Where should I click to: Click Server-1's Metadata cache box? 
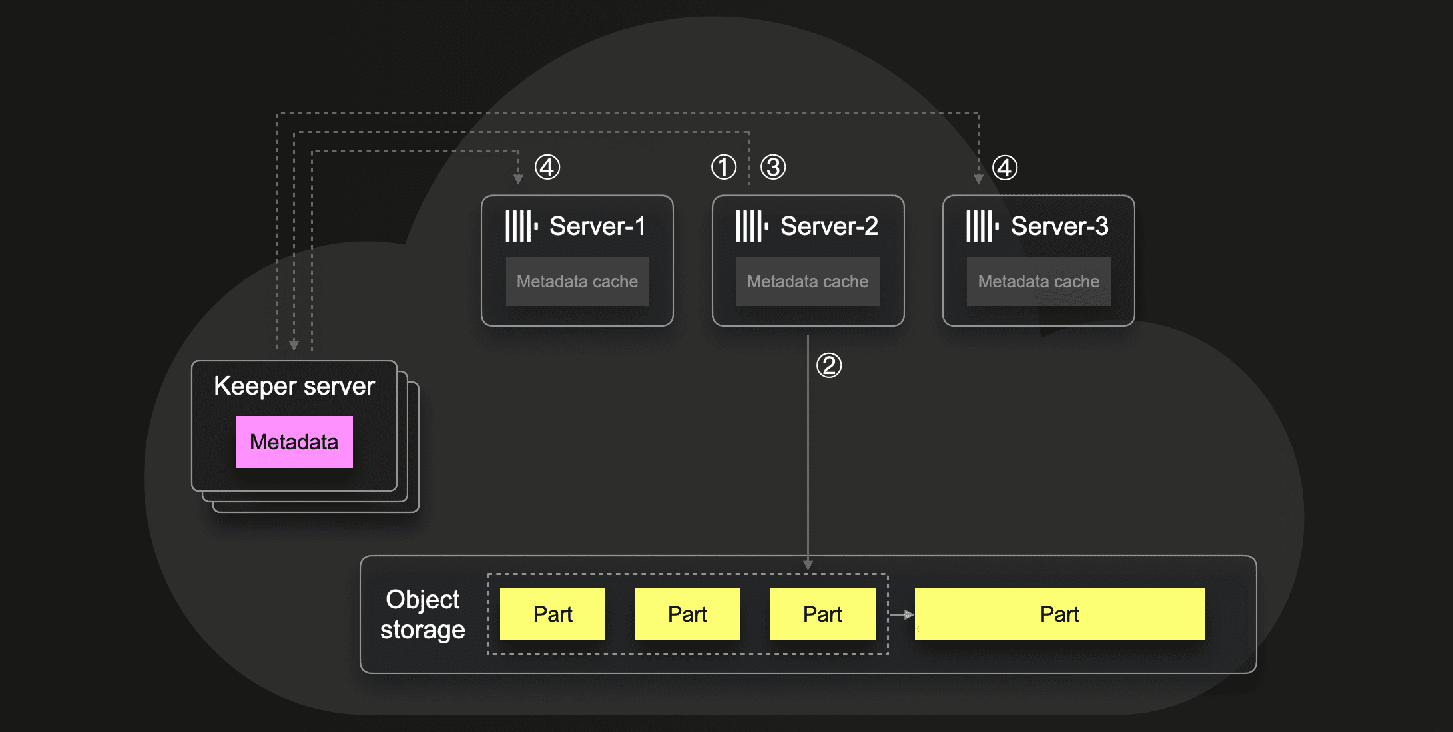coord(577,281)
